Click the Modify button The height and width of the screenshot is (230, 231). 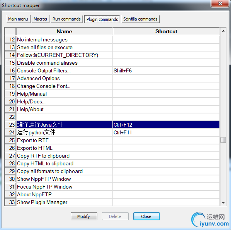point(84,216)
